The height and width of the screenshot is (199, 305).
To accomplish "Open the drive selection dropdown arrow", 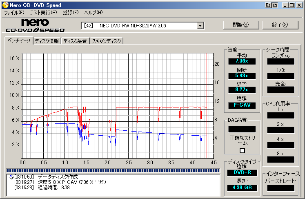I will 200,25.
